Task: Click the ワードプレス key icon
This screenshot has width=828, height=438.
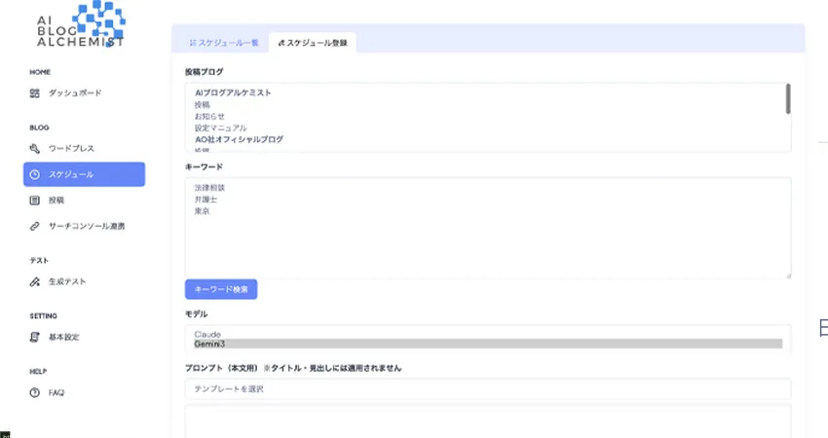Action: [x=35, y=148]
